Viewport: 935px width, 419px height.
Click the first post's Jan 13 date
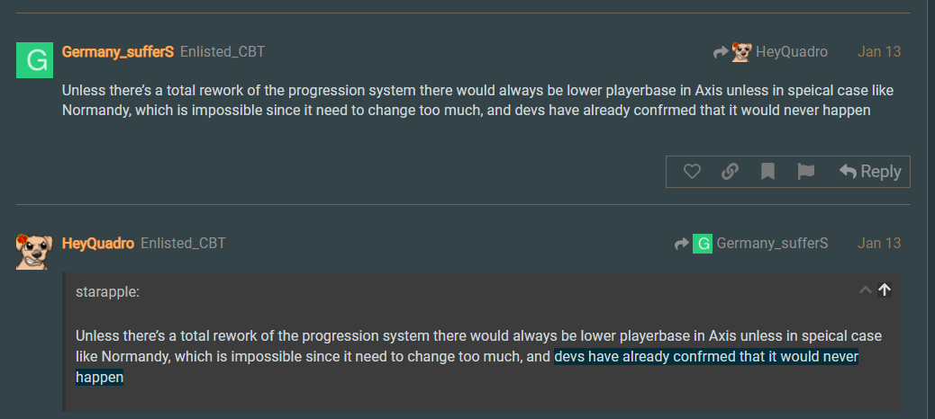pos(878,51)
